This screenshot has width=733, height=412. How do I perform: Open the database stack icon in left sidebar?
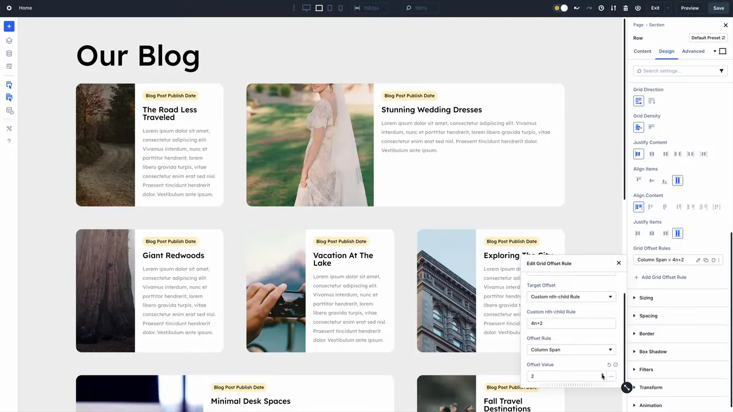9,54
